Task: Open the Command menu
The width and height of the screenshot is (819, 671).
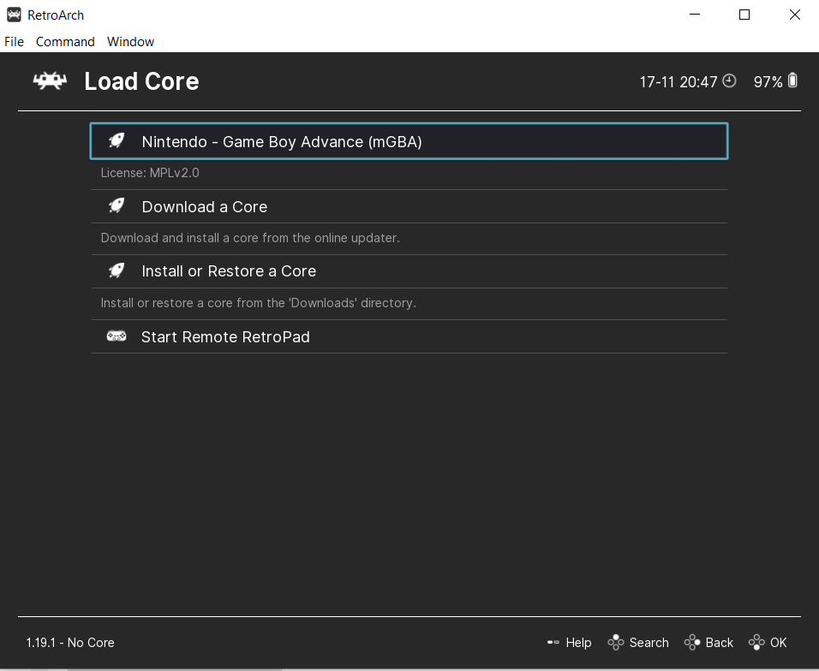Action: 65,41
